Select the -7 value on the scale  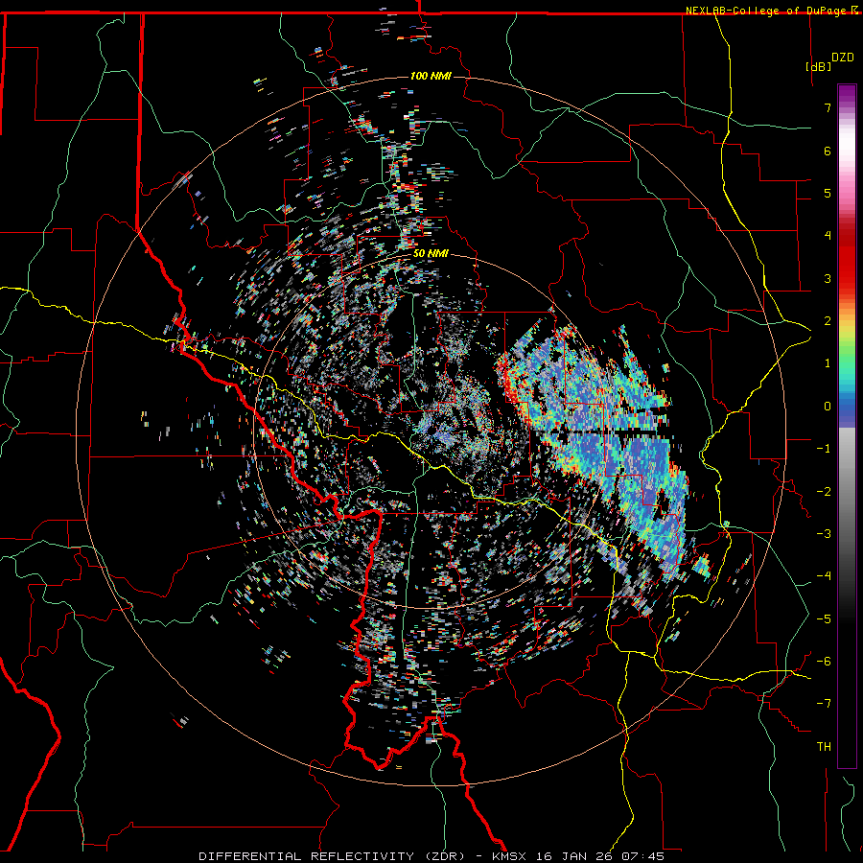coord(824,704)
